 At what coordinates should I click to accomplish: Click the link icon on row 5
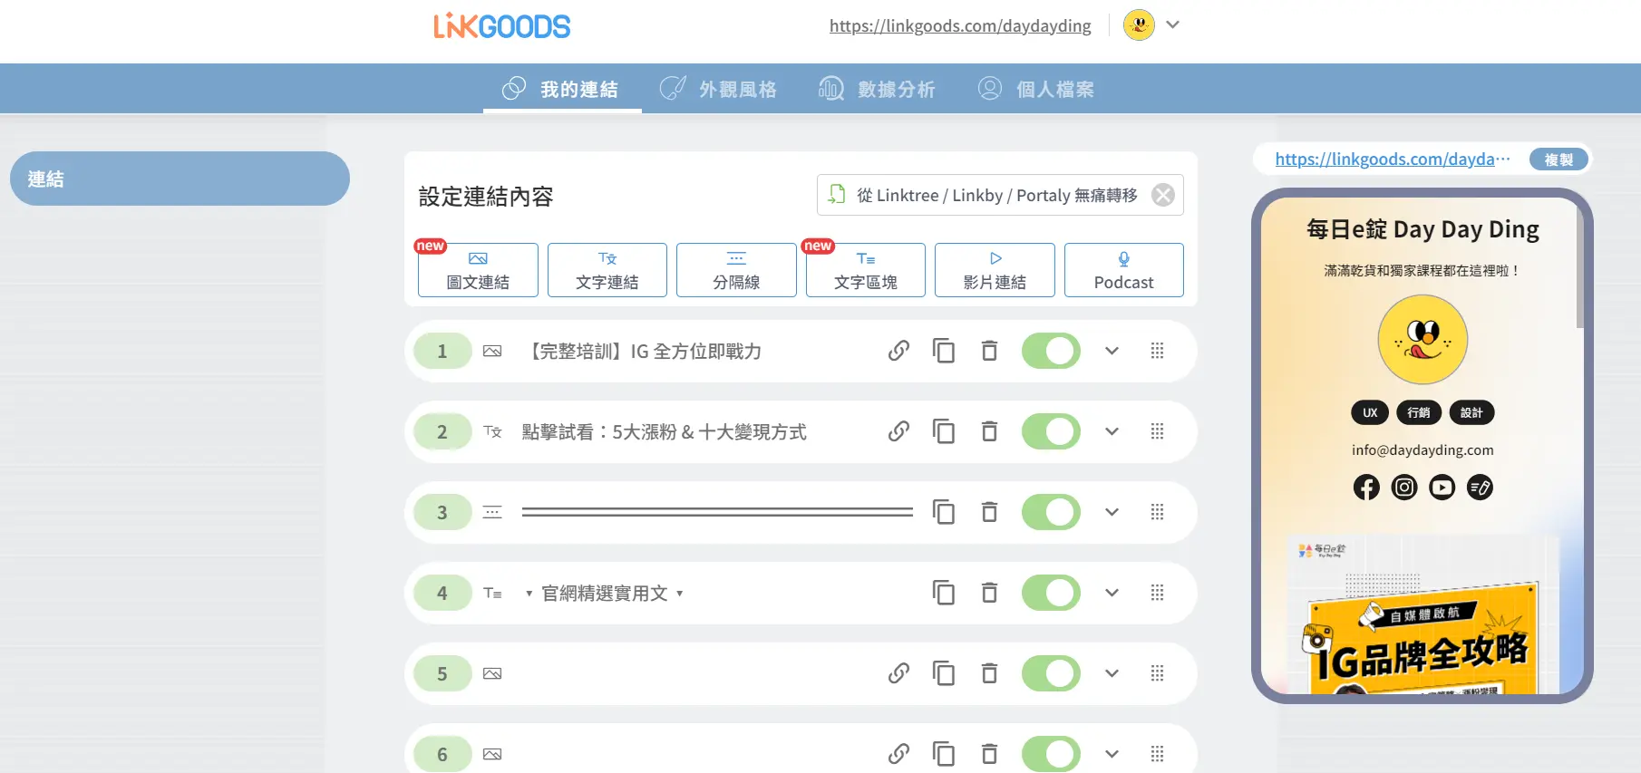[x=898, y=673]
